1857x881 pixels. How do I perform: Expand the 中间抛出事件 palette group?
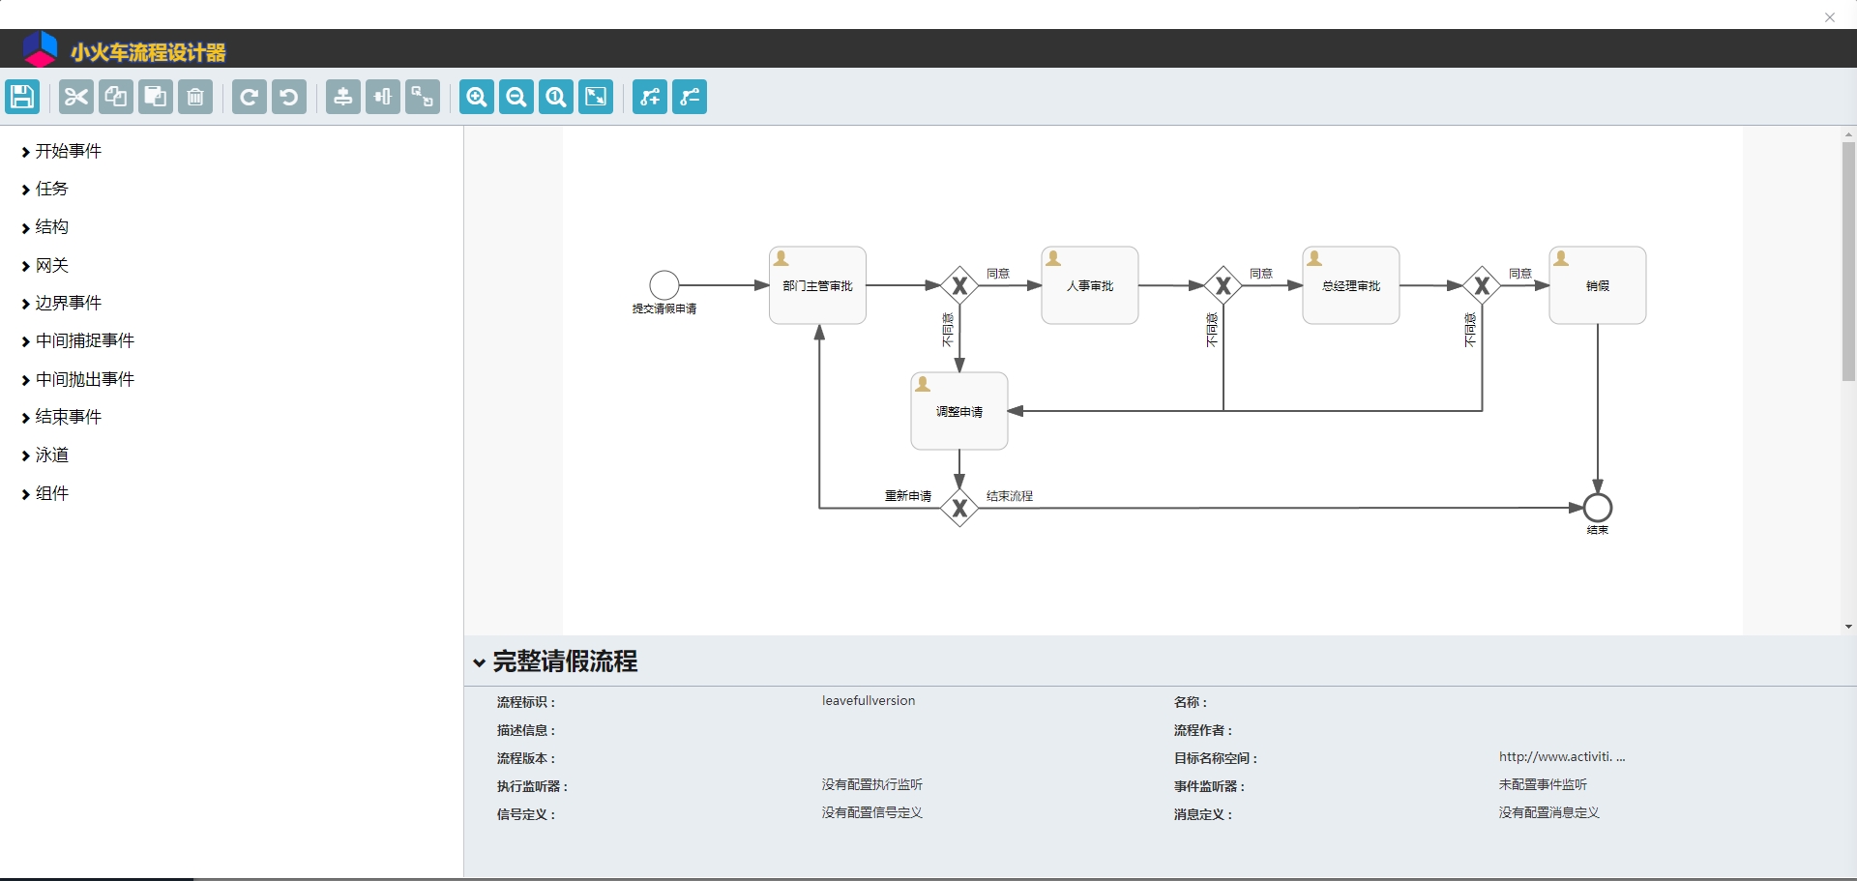tap(77, 379)
